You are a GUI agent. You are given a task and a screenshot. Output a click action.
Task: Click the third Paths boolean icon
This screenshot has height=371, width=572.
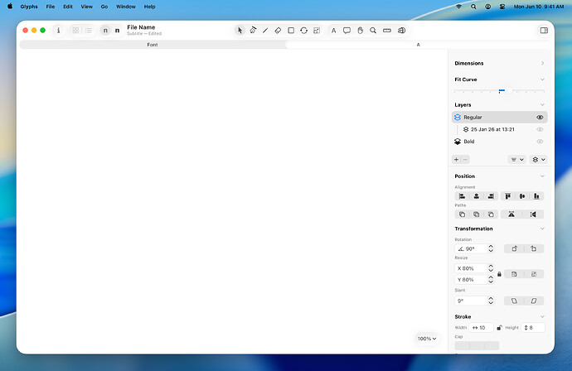click(x=491, y=214)
